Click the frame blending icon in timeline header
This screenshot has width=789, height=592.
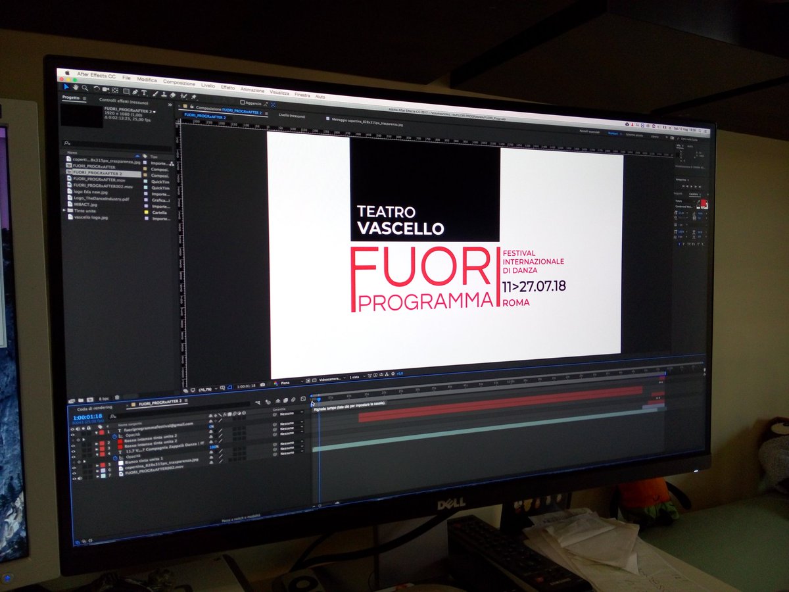pyautogui.click(x=285, y=401)
